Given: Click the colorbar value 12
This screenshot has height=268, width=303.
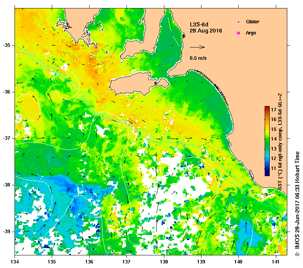Looking at the screenshot, I should tap(274, 159).
